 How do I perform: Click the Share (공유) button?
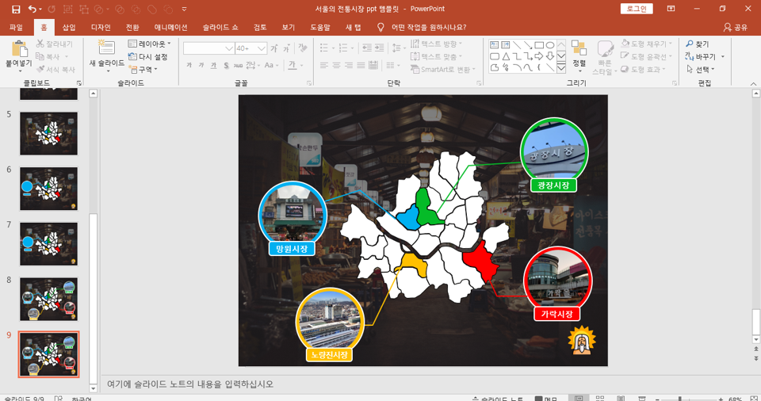pos(736,27)
